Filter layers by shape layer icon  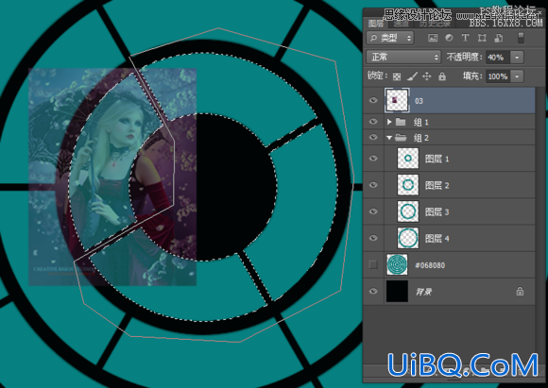(x=482, y=38)
